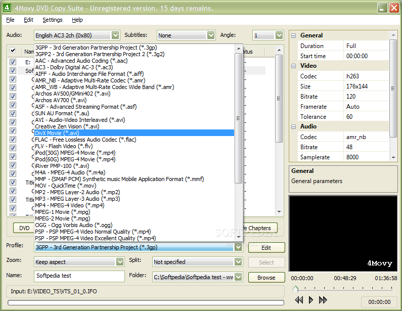Open the Subtitles dropdown
The height and width of the screenshot is (311, 402).
[211, 35]
